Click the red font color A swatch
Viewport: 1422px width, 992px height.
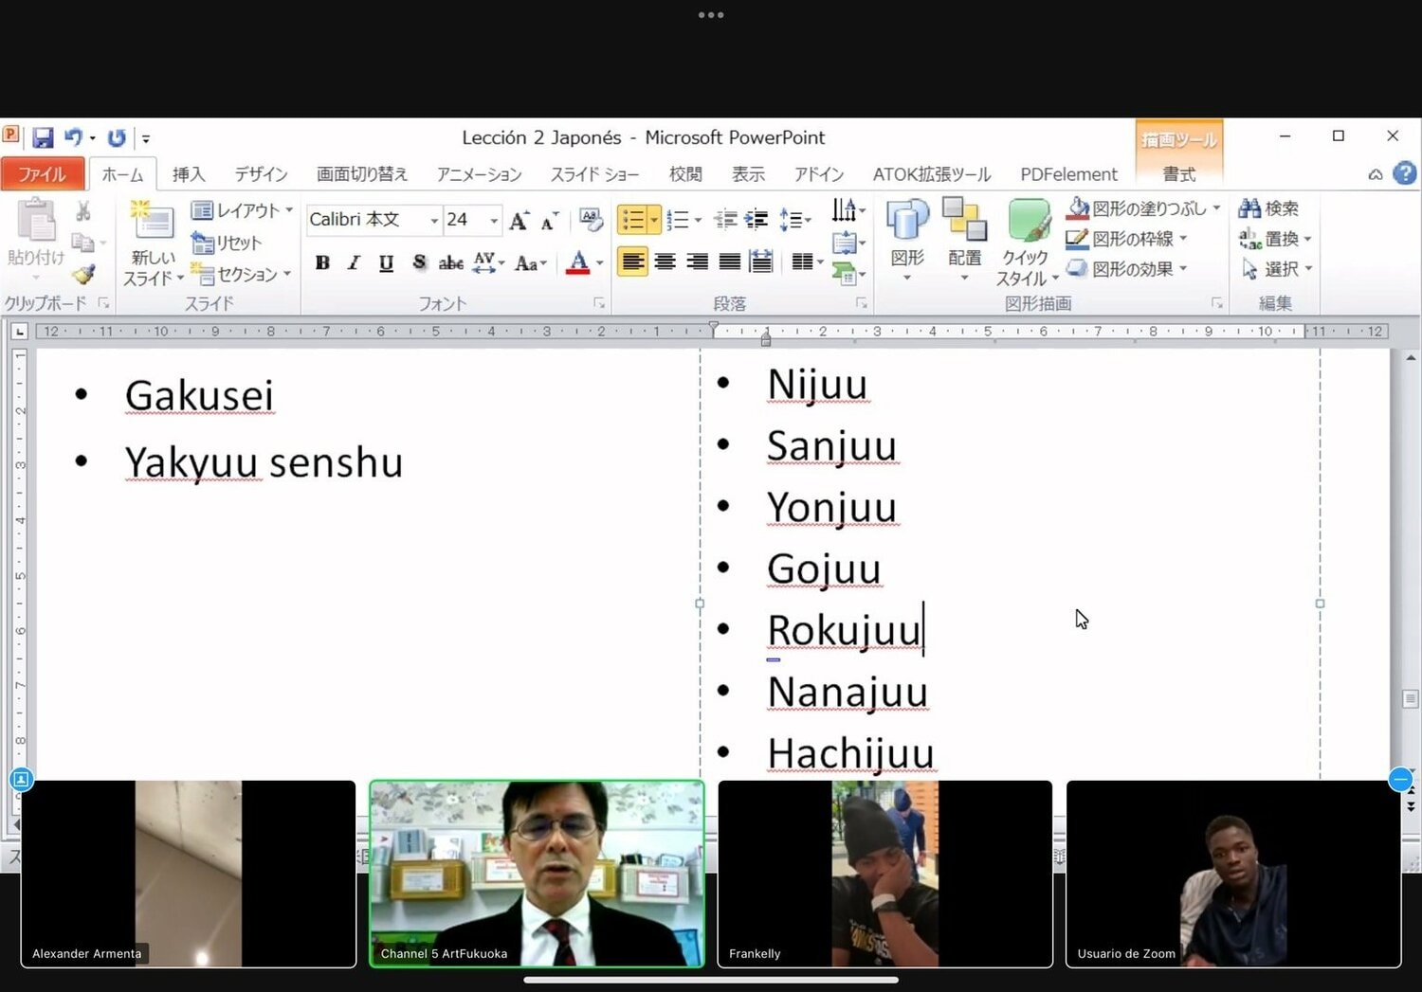(577, 262)
